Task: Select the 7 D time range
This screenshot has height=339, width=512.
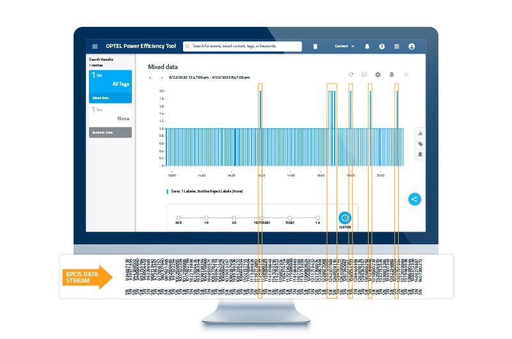Action: coord(206,219)
